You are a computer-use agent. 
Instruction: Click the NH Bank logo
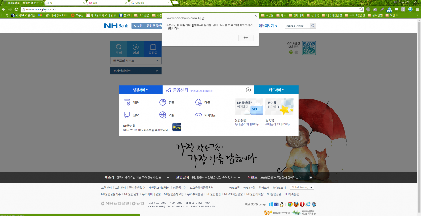[116, 26]
